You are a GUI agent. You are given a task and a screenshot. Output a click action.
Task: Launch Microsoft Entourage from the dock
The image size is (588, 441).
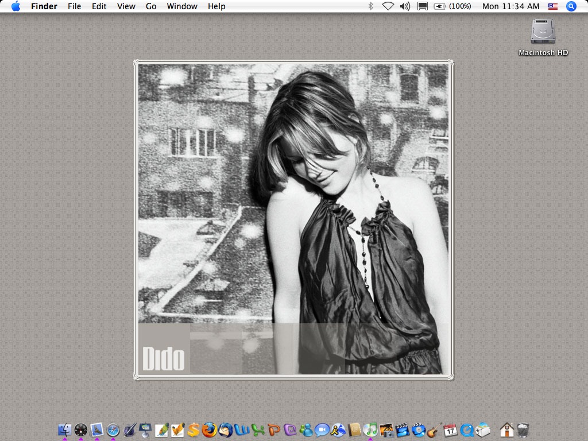click(290, 430)
